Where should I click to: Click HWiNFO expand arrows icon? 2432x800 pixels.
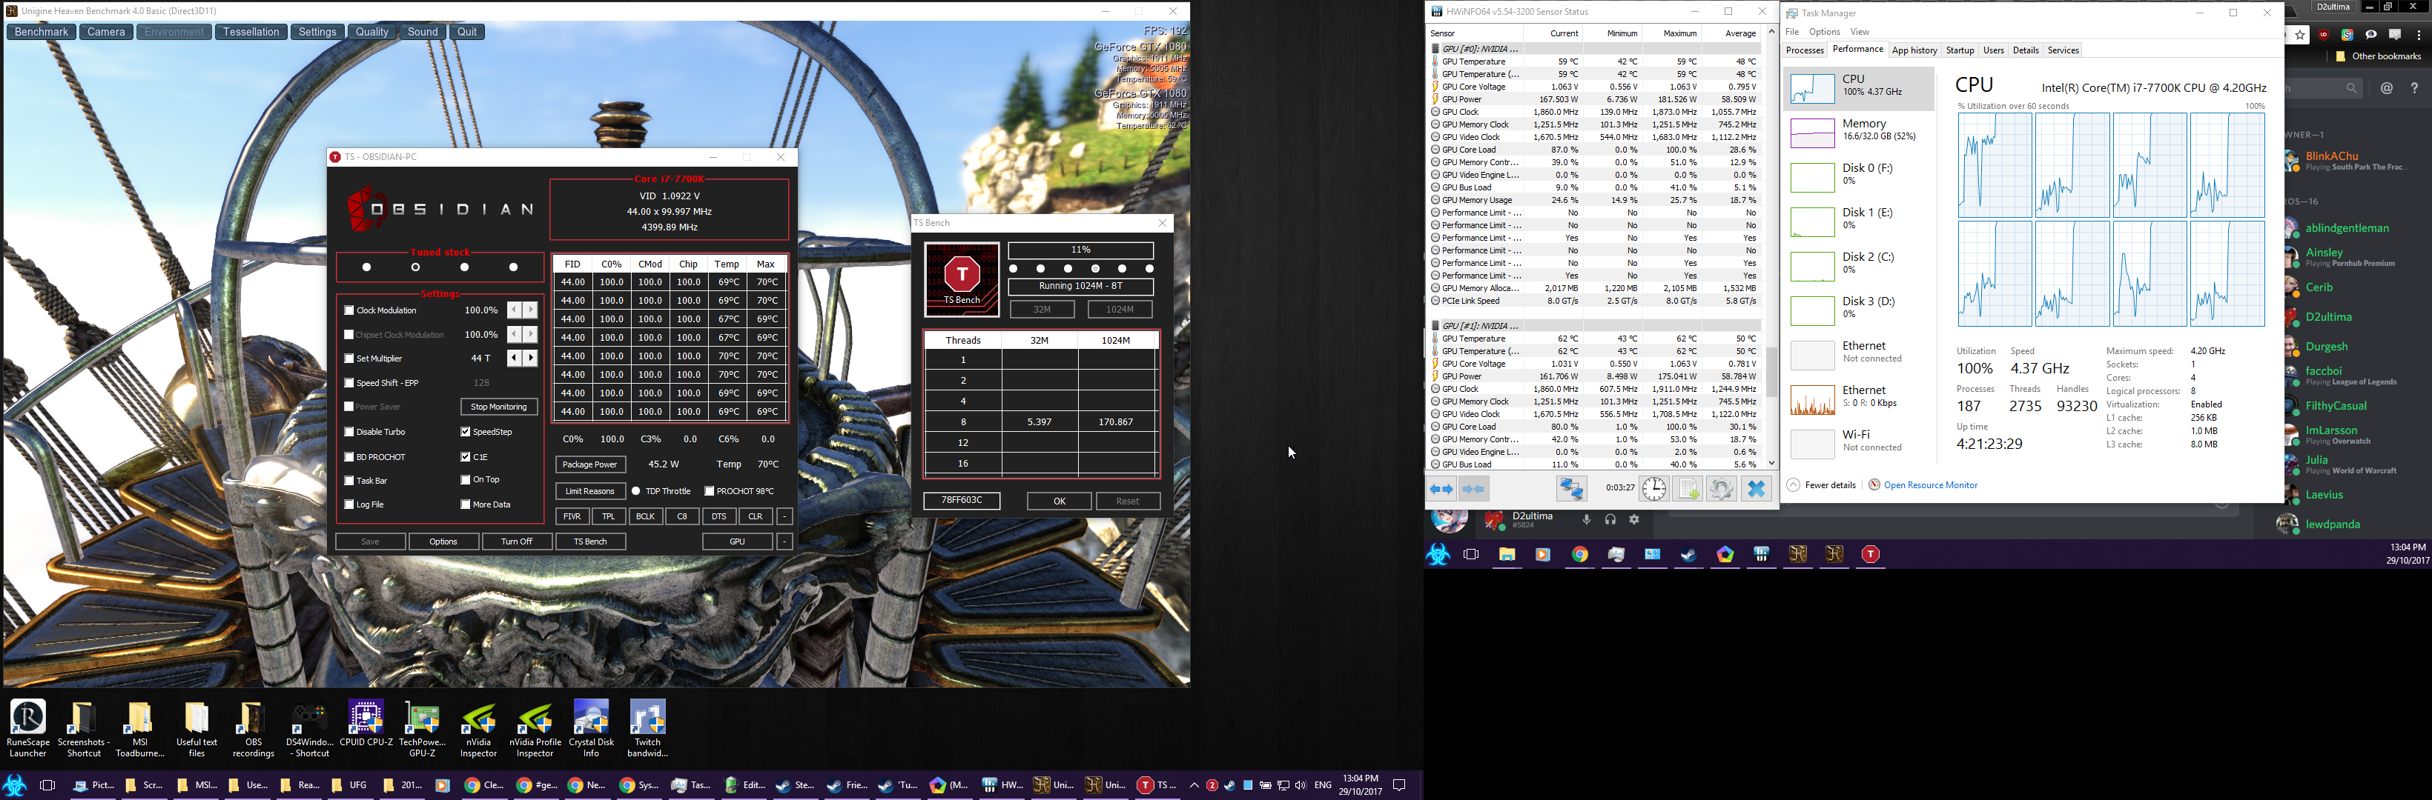coord(1441,489)
